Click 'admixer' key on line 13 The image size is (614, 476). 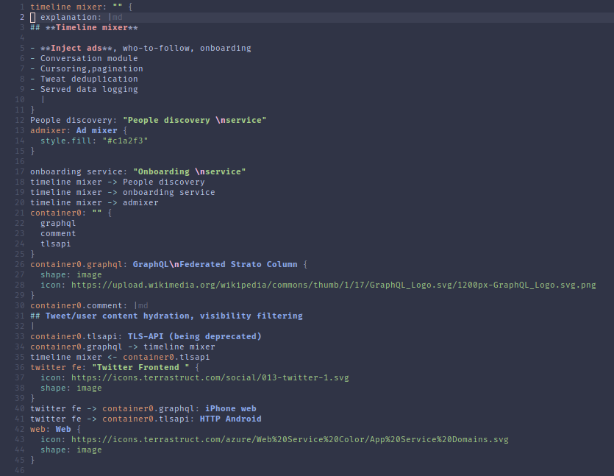tap(49, 130)
